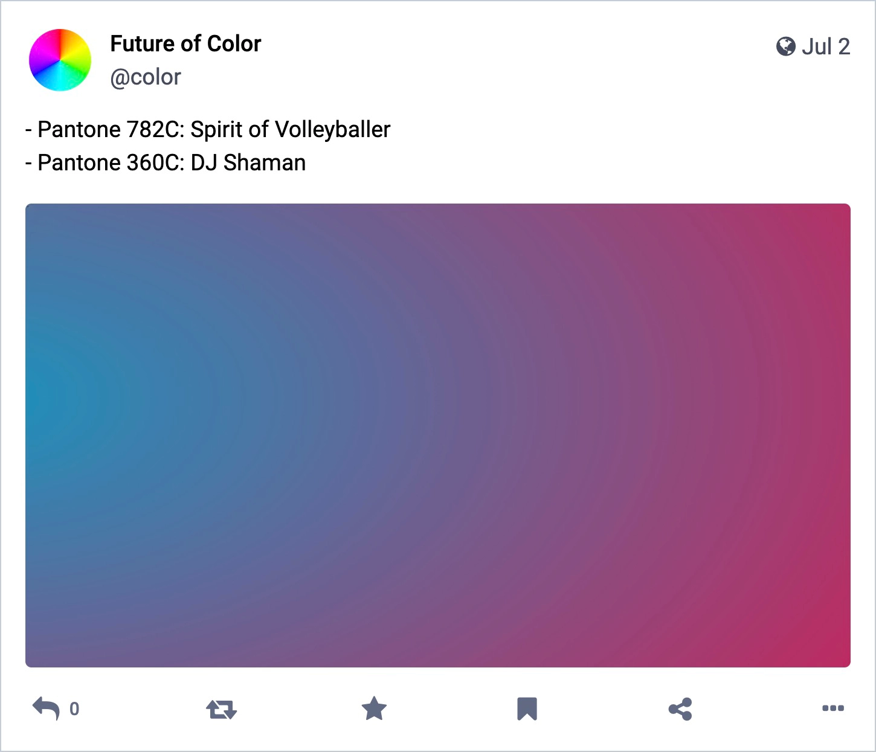Click the rainbow color wheel avatar
876x752 pixels.
60,60
